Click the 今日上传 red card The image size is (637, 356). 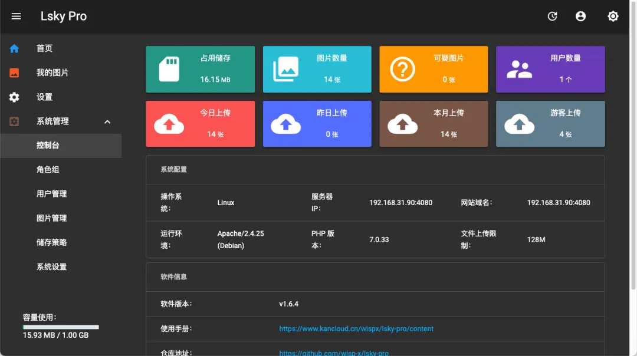pos(200,124)
